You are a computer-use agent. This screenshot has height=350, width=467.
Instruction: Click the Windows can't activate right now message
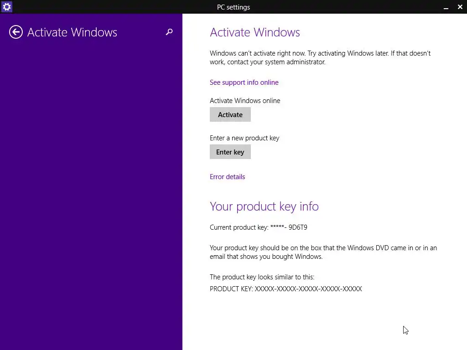pos(320,57)
